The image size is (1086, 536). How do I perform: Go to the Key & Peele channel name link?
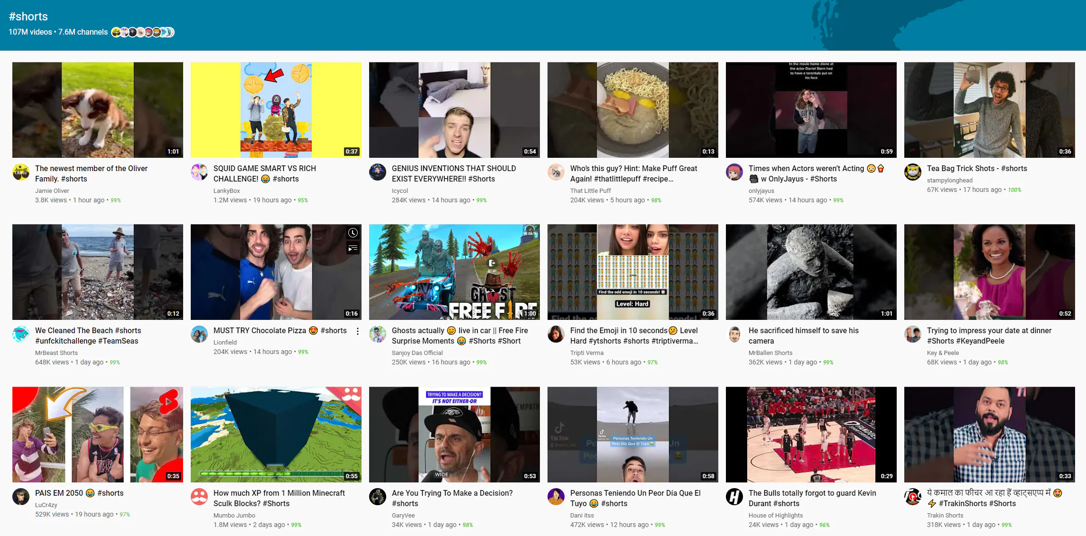(943, 353)
